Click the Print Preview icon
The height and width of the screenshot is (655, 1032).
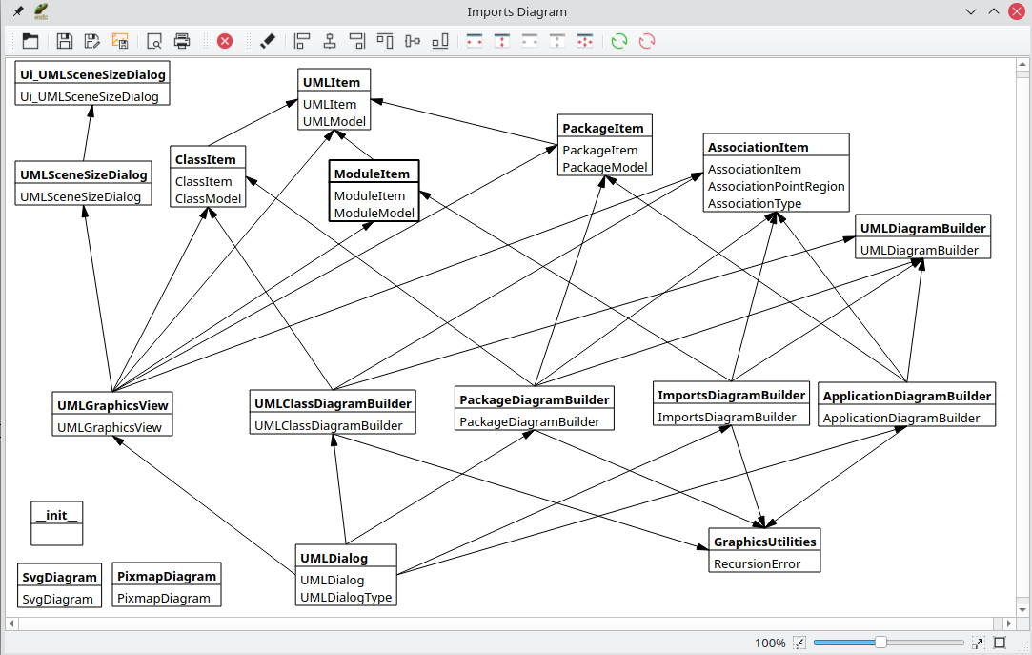[153, 41]
